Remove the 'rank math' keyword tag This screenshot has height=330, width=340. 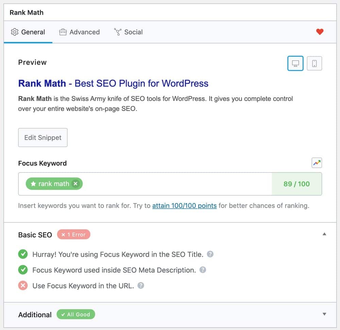(x=75, y=184)
